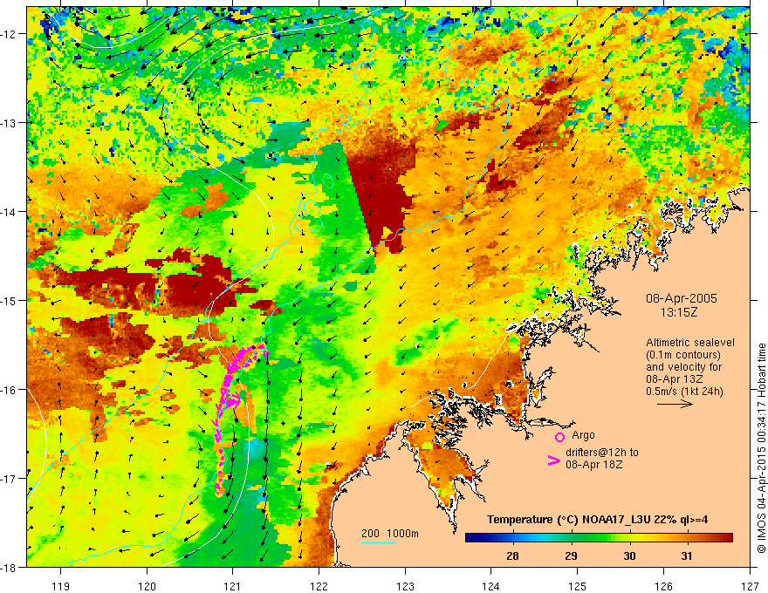Image resolution: width=768 pixels, height=593 pixels.
Task: Click the latitude axis label -17
Action: [x=10, y=478]
